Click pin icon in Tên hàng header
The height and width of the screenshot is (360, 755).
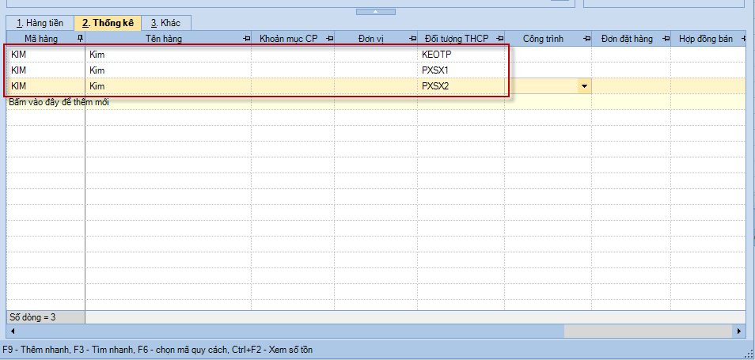click(x=247, y=39)
